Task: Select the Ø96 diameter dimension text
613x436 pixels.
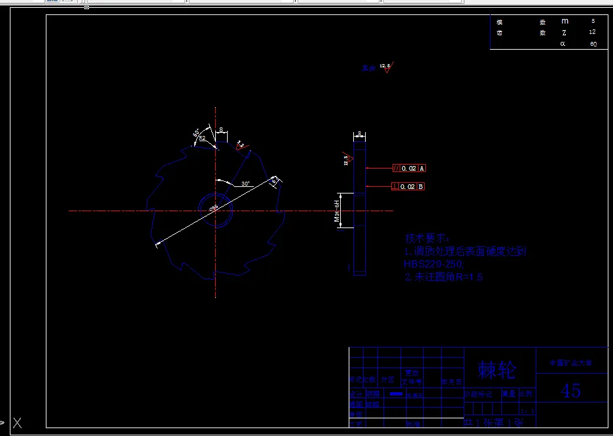Action: point(213,208)
